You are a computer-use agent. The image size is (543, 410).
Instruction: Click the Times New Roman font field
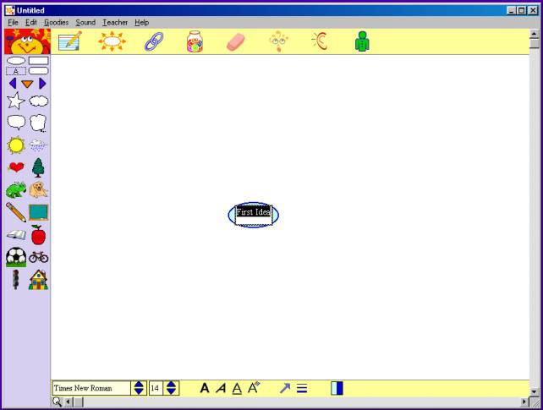[x=91, y=388]
